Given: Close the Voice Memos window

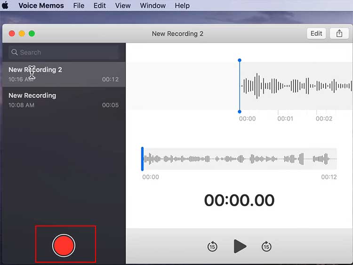Looking at the screenshot, I should coord(12,33).
